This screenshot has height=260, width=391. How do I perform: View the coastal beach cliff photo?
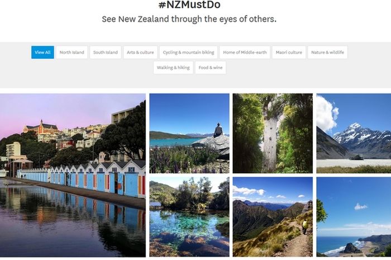point(354,217)
